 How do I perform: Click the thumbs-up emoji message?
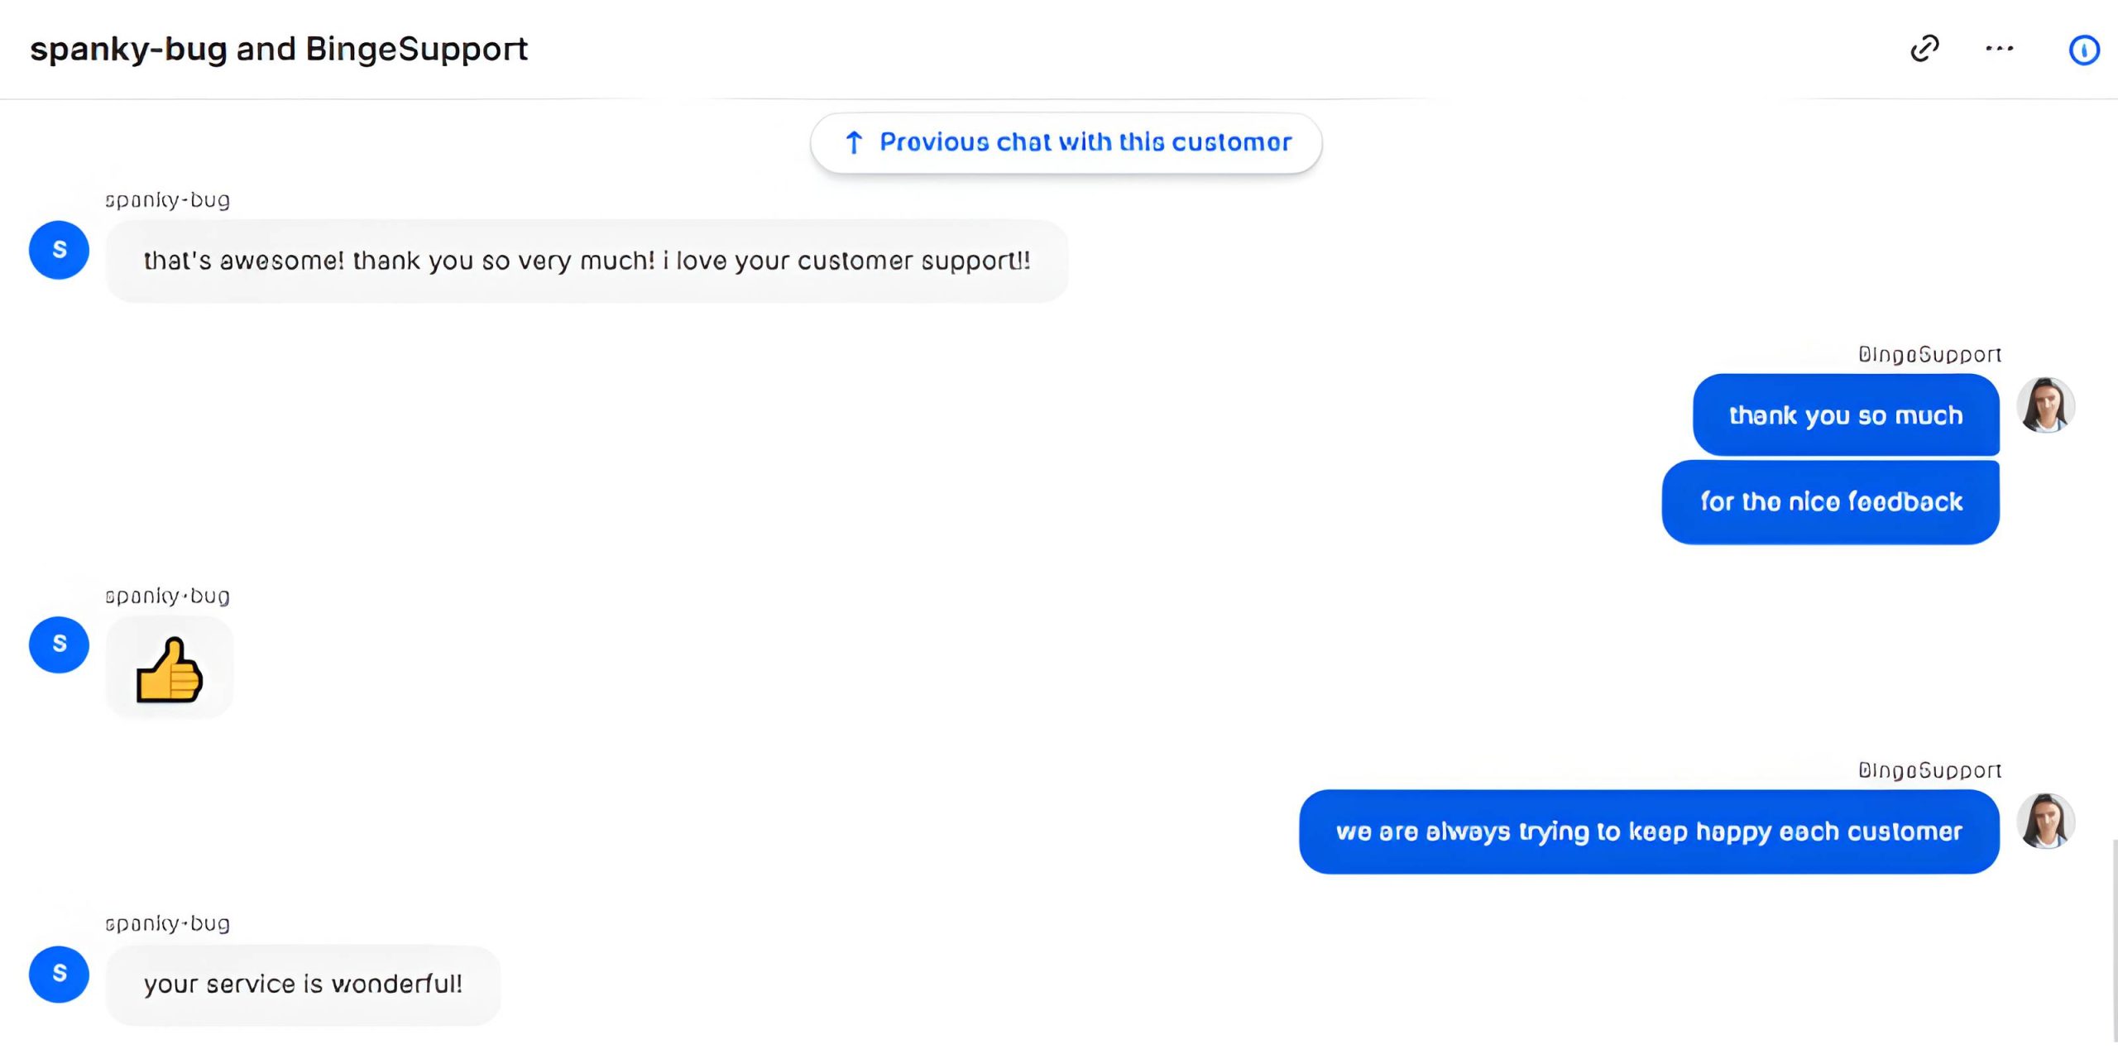[170, 669]
